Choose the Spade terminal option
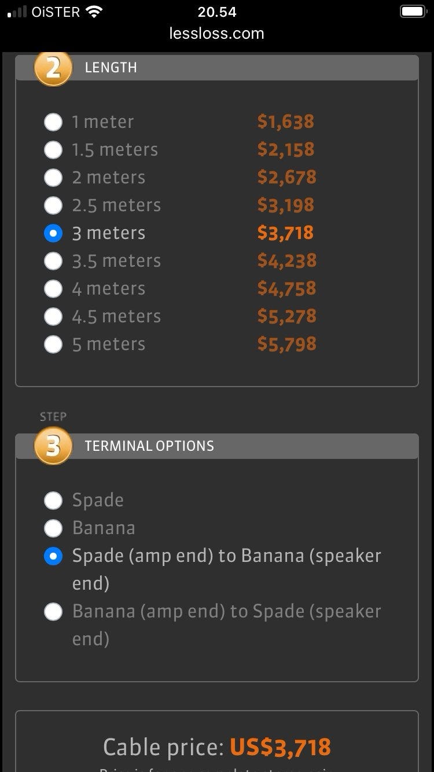This screenshot has width=434, height=772. (x=53, y=501)
